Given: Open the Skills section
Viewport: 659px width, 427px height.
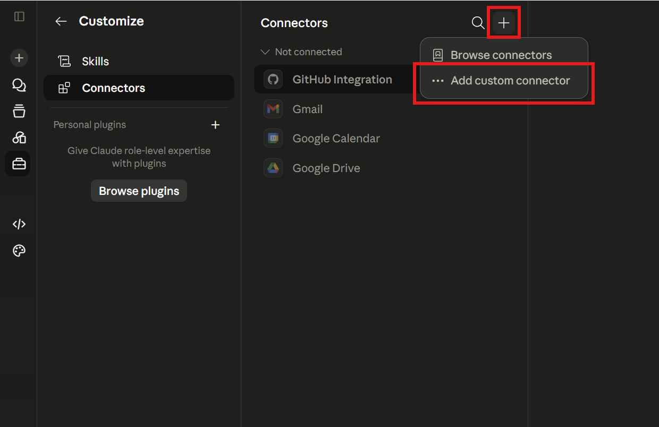Looking at the screenshot, I should pos(139,61).
